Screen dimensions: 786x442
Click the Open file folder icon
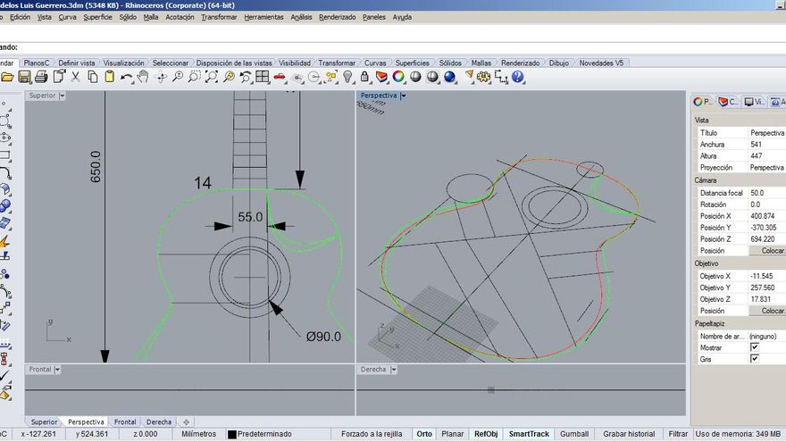[x=9, y=78]
